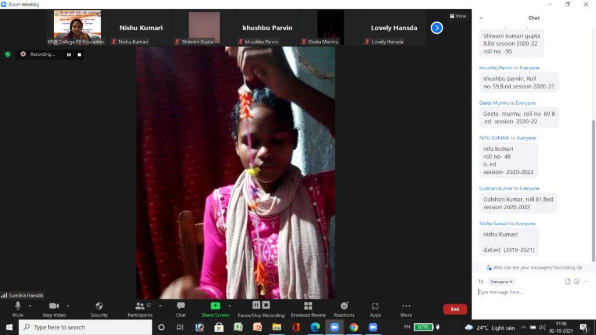Open Google Chrome from the taskbar
This screenshot has height=335, width=596.
click(x=354, y=327)
